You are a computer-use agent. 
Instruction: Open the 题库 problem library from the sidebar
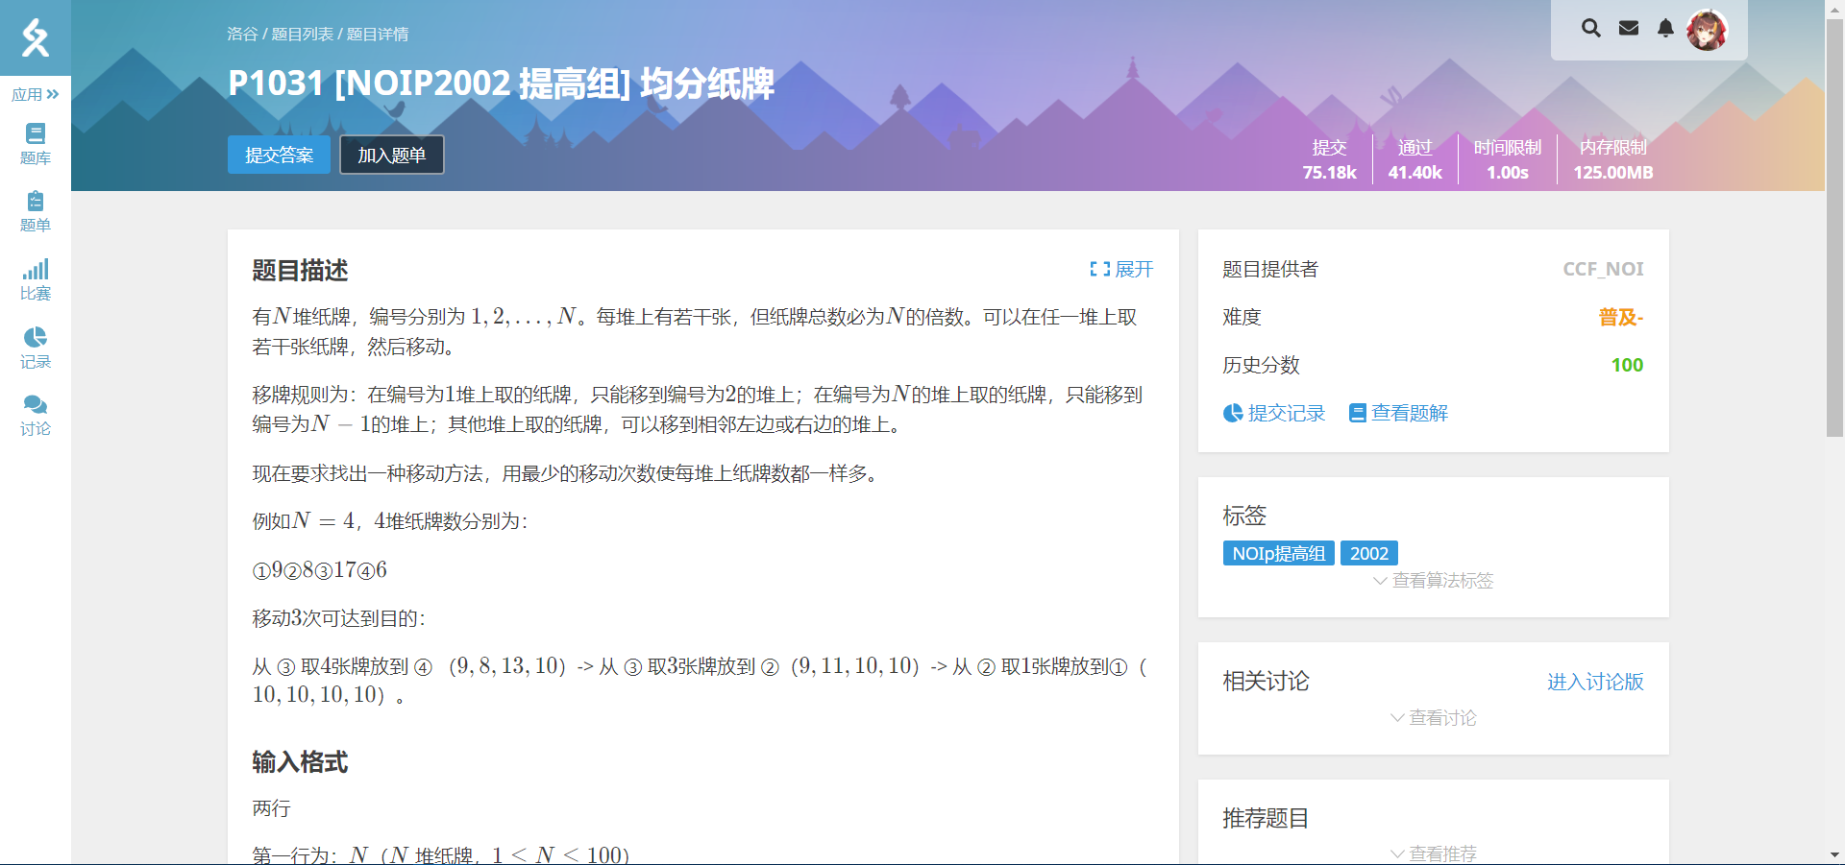(x=35, y=144)
